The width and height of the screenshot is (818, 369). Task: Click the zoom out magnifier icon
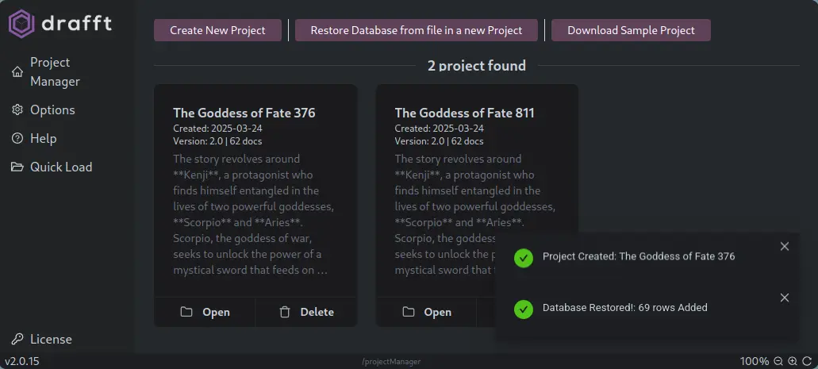778,361
